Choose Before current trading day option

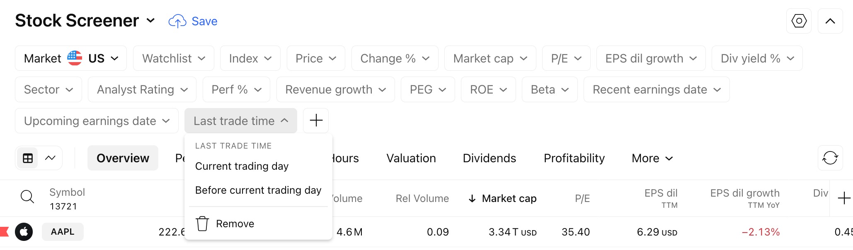click(258, 190)
